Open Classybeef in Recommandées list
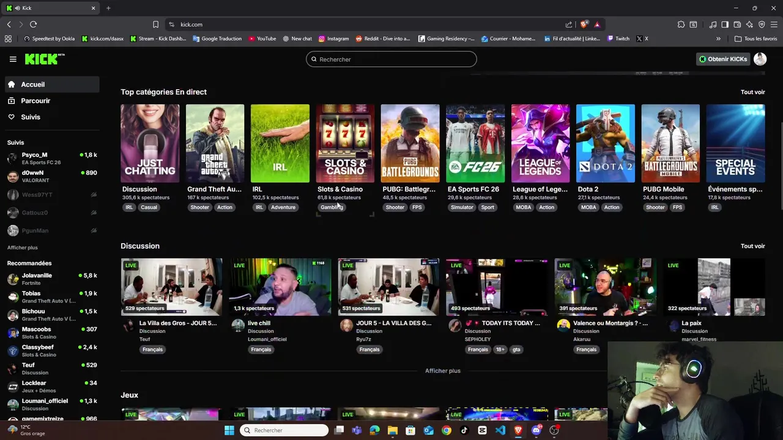Image resolution: width=783 pixels, height=440 pixels. pos(52,351)
